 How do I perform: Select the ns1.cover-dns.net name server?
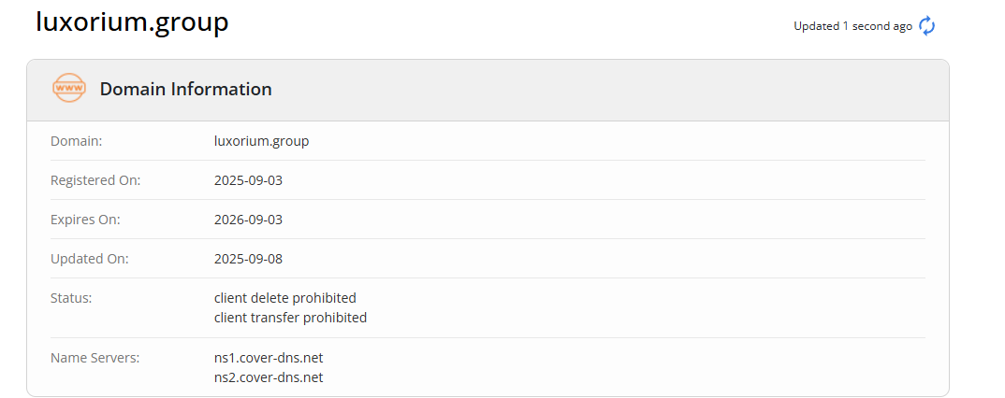[269, 357]
